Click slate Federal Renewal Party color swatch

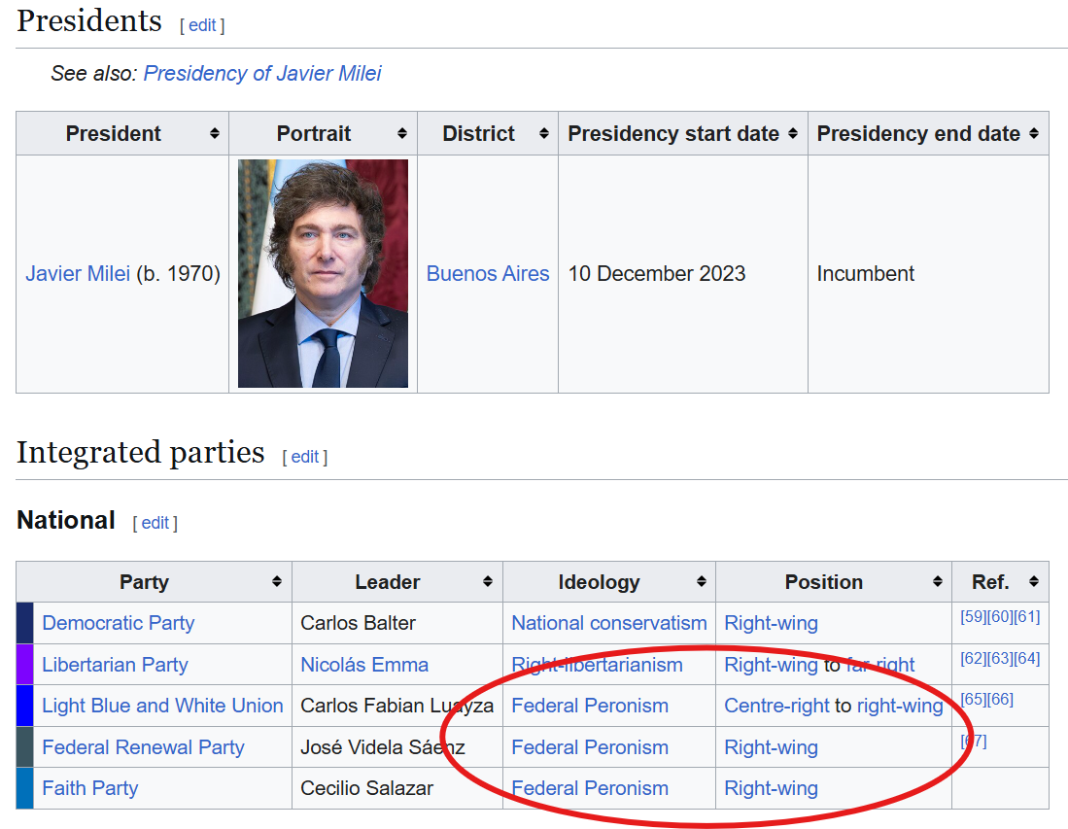(24, 746)
